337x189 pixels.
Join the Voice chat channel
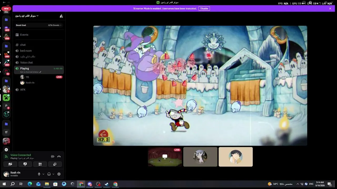pos(39,62)
